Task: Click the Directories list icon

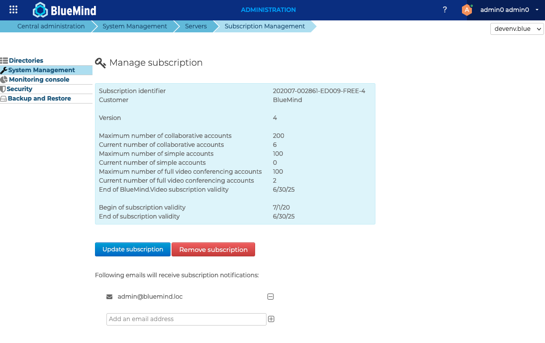Action: coord(4,61)
